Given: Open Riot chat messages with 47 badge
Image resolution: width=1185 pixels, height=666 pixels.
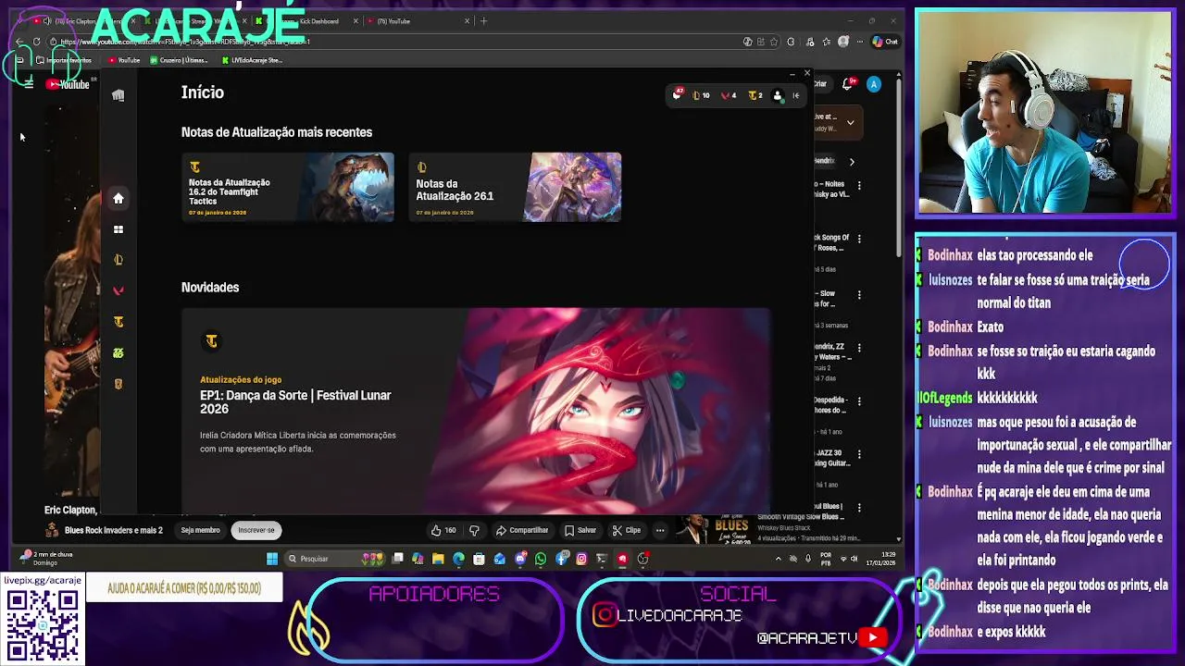Looking at the screenshot, I should tap(678, 94).
